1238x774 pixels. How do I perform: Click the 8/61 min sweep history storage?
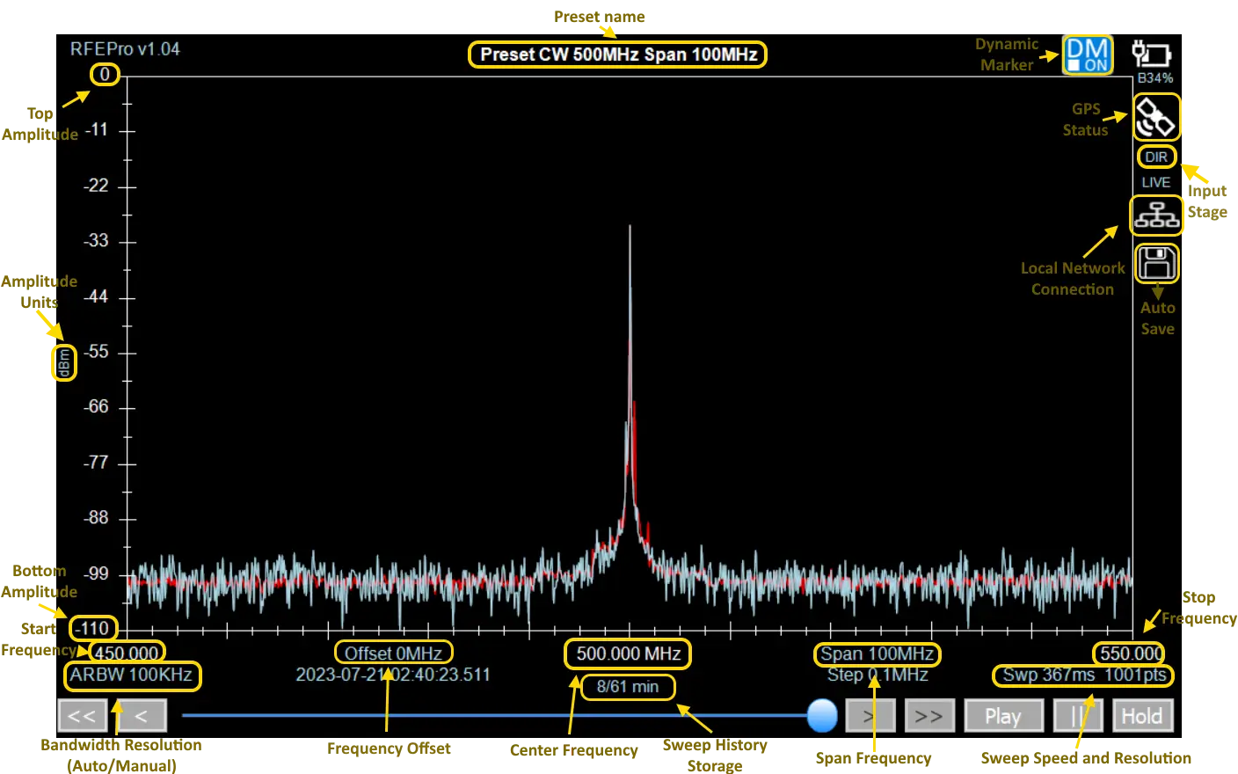click(x=628, y=687)
